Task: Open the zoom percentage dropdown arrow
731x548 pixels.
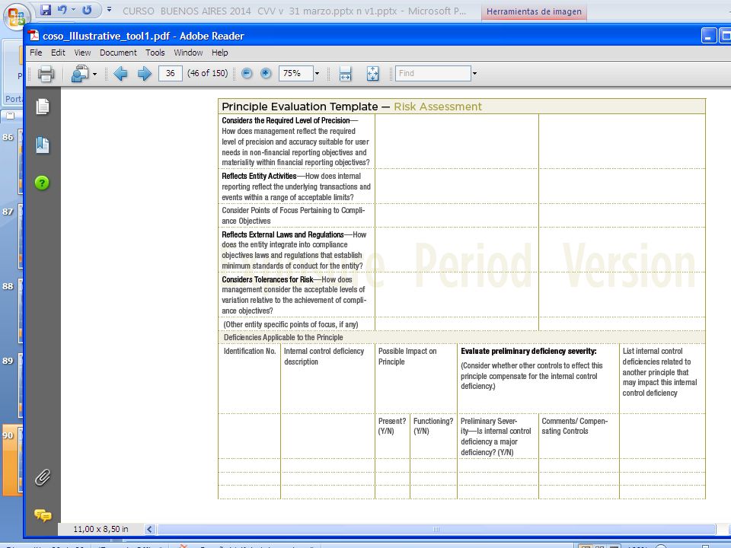Action: coord(317,74)
